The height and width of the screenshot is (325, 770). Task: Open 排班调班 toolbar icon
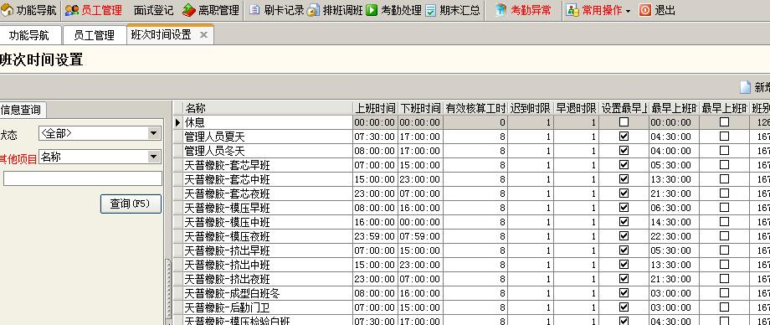point(313,10)
